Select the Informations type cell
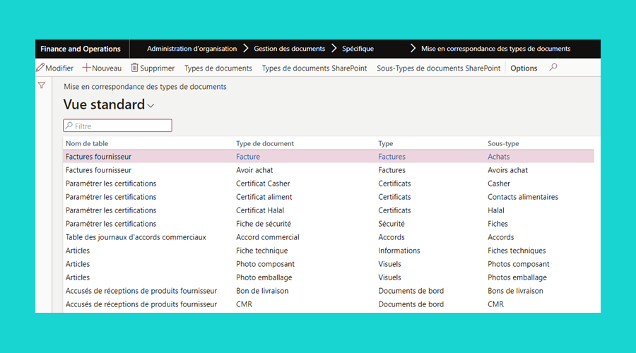This screenshot has width=636, height=353. pyautogui.click(x=399, y=251)
